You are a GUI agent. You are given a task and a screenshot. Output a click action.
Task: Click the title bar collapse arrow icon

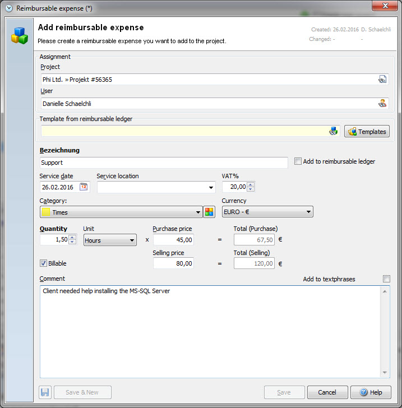click(8, 8)
